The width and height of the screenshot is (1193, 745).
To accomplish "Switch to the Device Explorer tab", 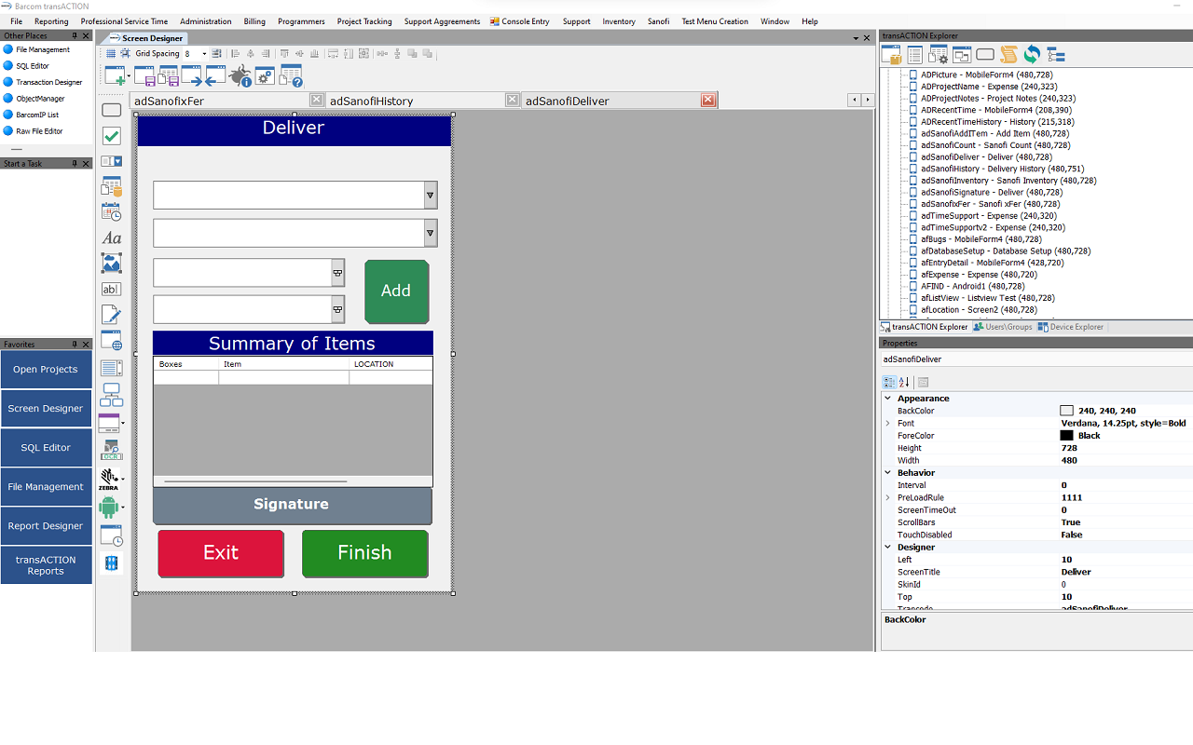I will click(x=1071, y=327).
